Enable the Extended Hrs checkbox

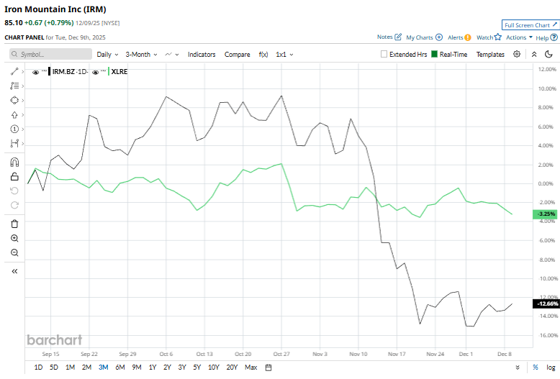[x=384, y=54]
